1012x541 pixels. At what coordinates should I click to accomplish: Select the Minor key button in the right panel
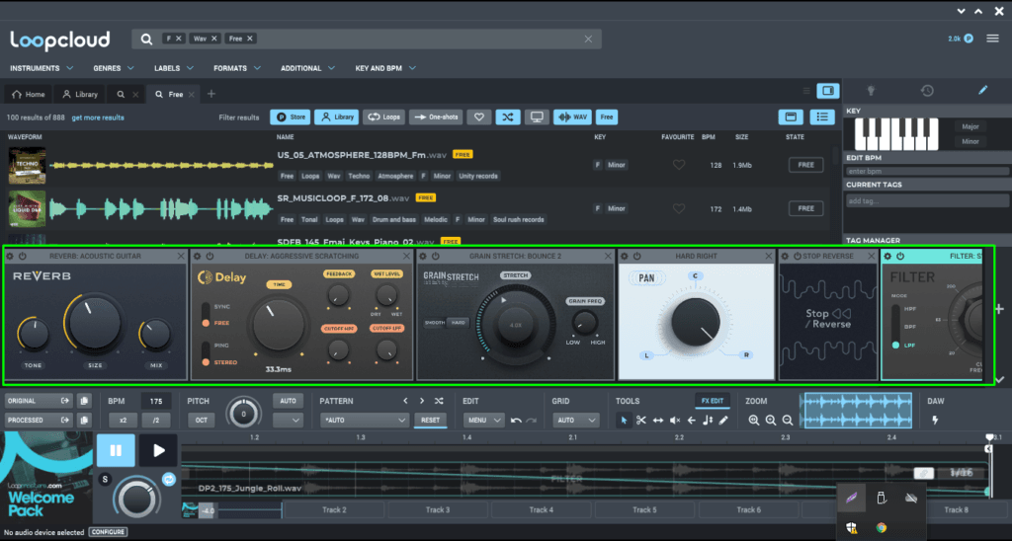click(970, 141)
